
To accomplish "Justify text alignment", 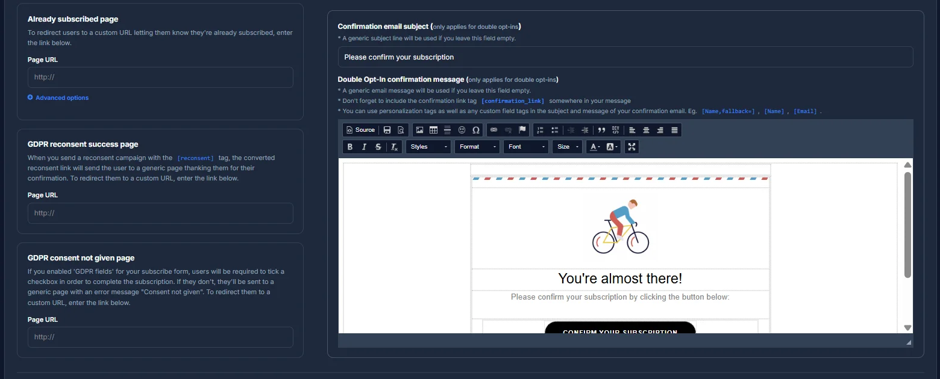I will pos(674,130).
